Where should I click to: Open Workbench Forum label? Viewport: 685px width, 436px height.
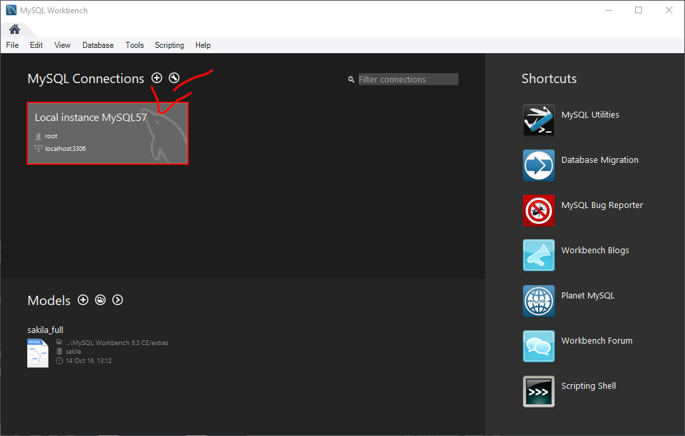(x=597, y=340)
